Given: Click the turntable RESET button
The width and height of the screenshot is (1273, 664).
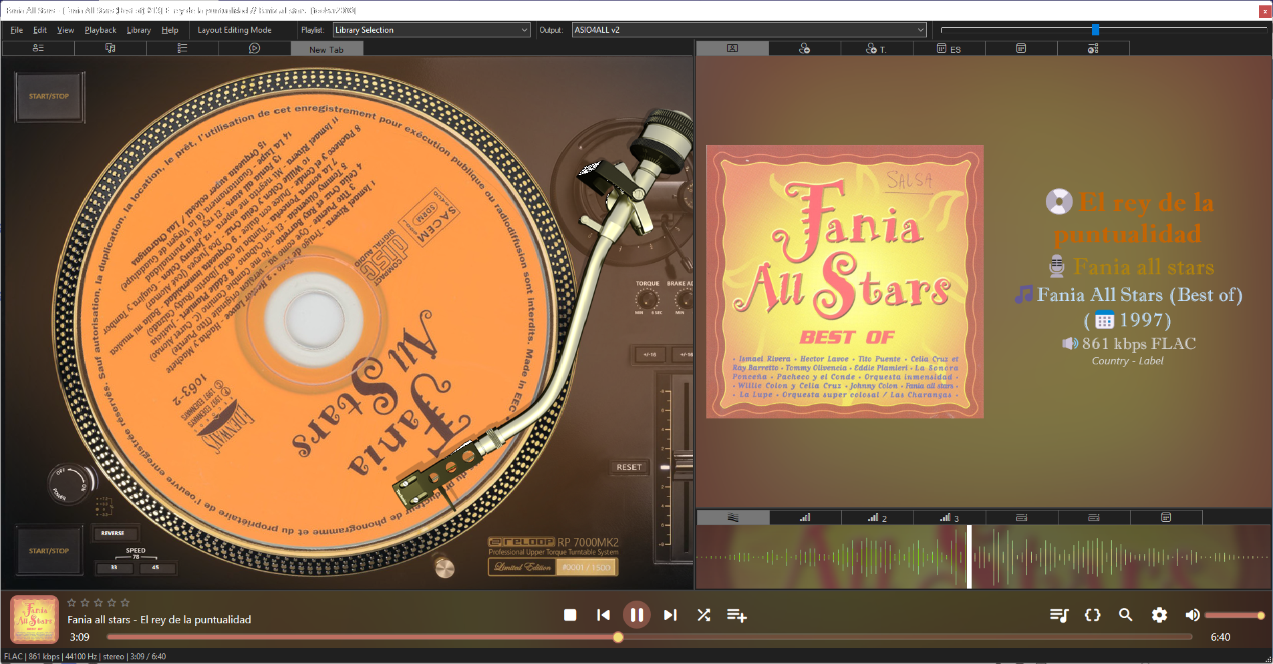Looking at the screenshot, I should (x=629, y=467).
